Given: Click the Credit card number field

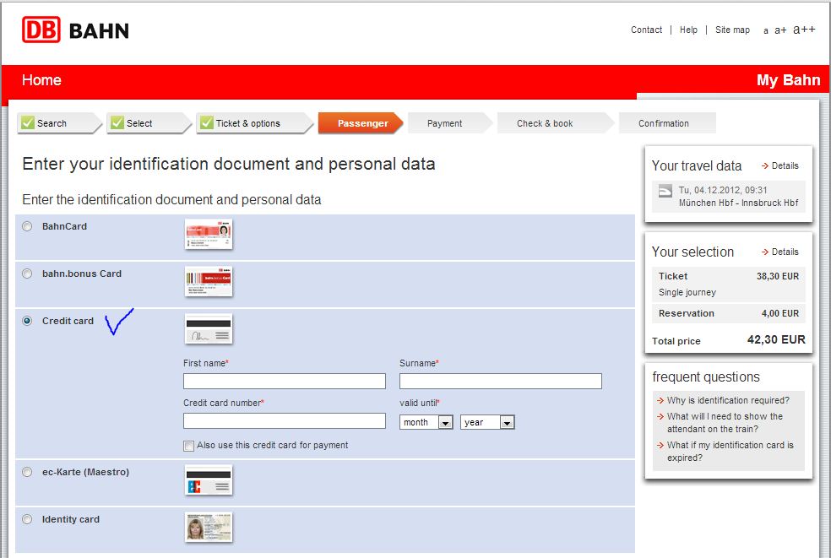Looking at the screenshot, I should point(285,420).
